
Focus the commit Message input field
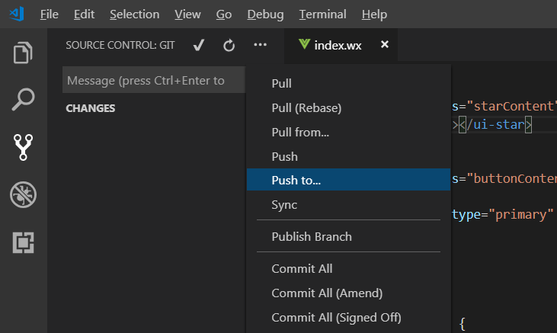[154, 80]
